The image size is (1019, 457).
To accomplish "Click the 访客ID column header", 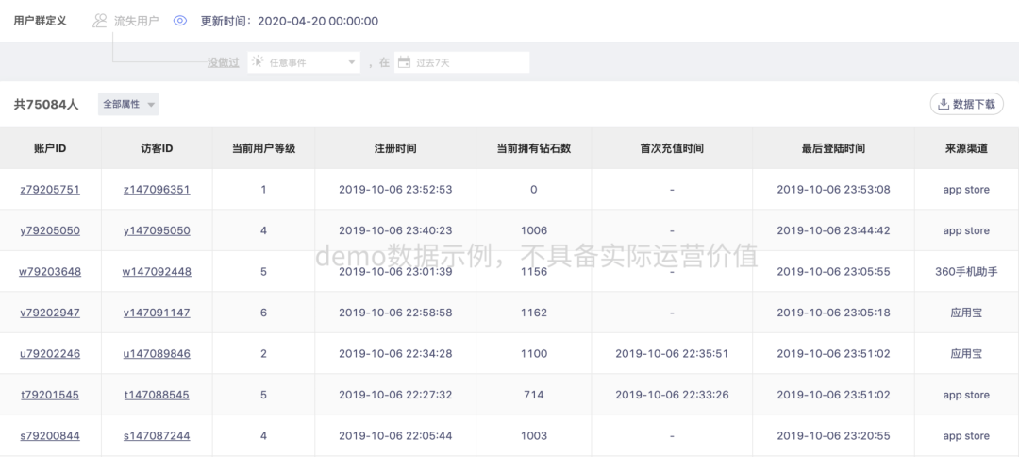I will 157,148.
